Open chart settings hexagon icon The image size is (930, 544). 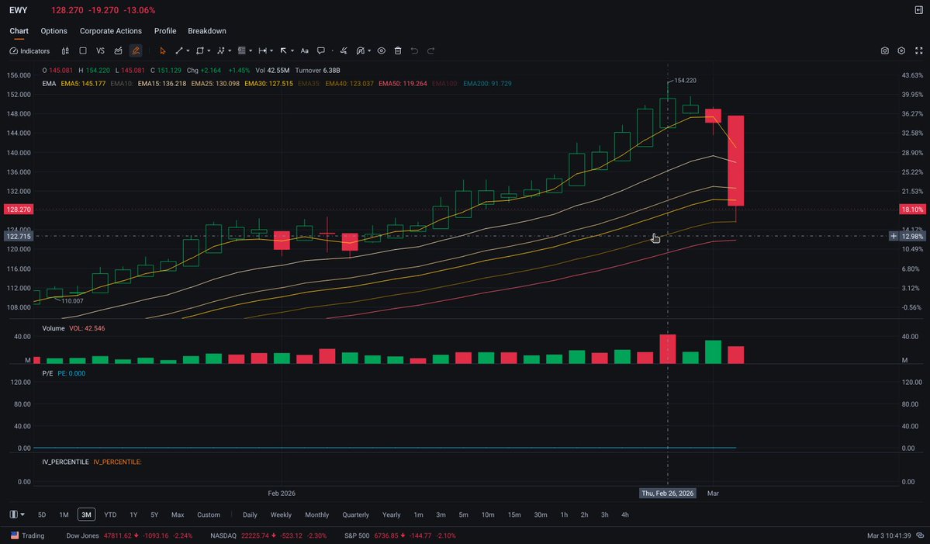coord(901,51)
